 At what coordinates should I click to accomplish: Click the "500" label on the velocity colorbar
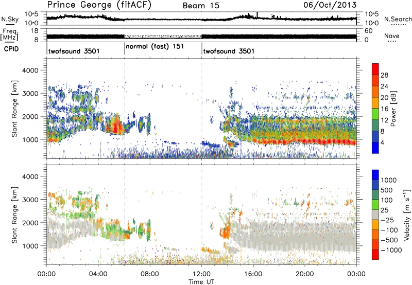[387, 190]
